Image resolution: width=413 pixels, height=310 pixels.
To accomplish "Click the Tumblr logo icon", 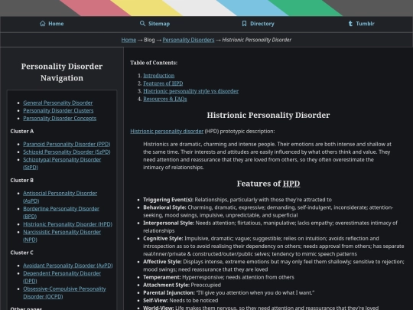I will pyautogui.click(x=350, y=24).
